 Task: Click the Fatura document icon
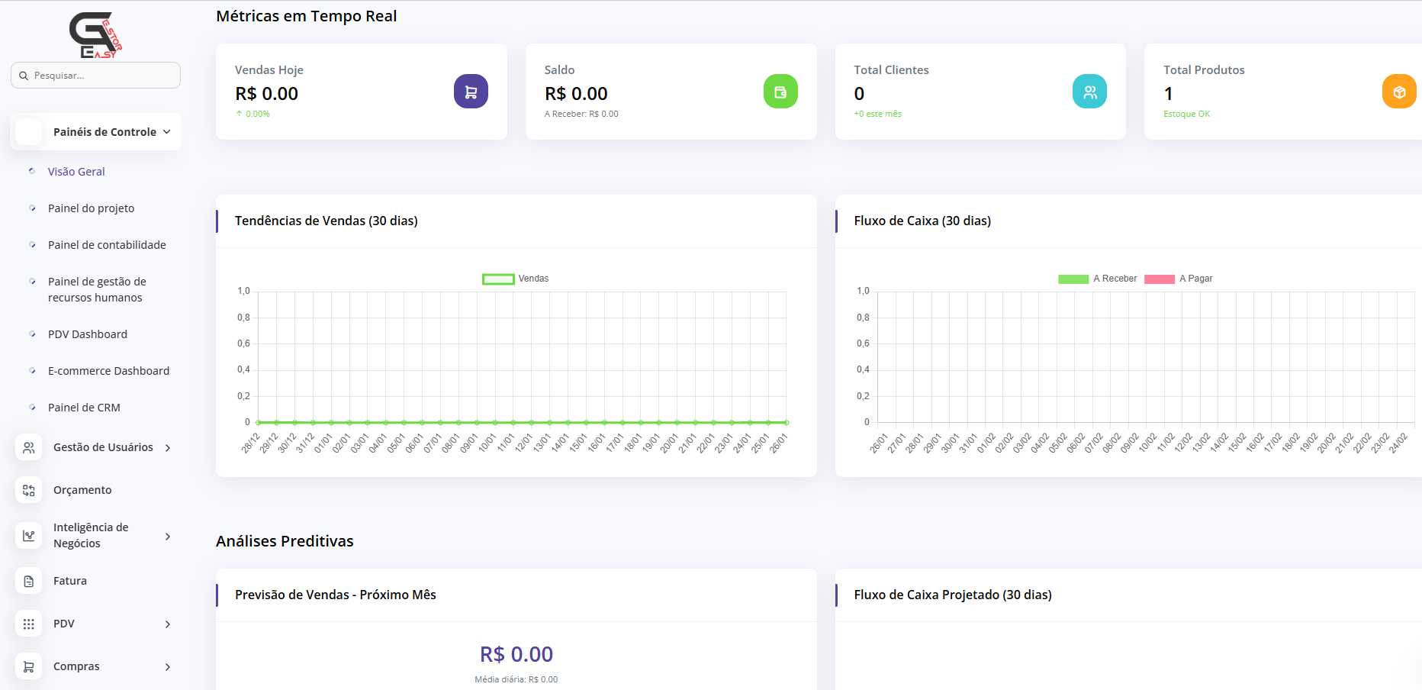tap(29, 581)
